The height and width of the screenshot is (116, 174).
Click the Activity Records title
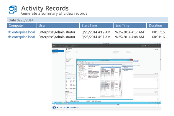45,8
